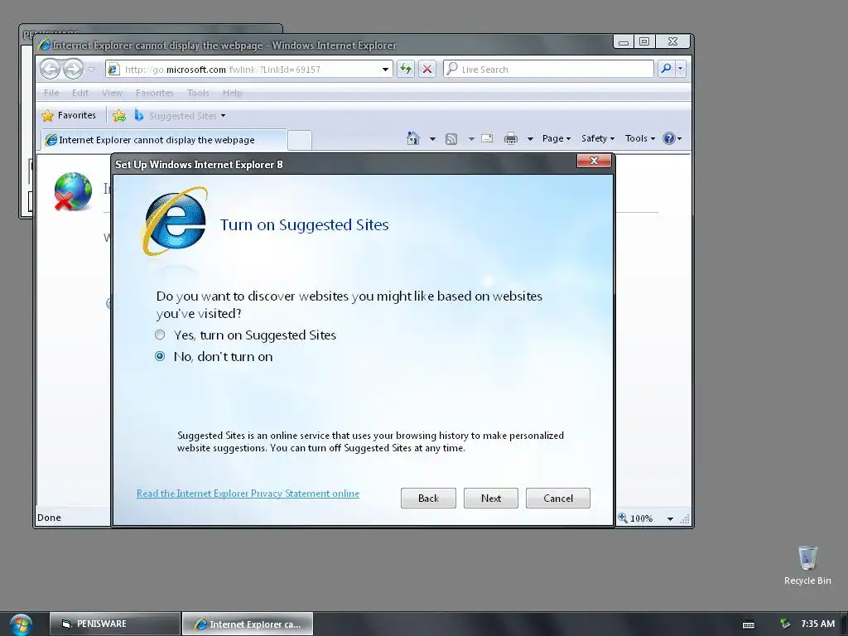Viewport: 848px width, 636px height.
Task: Run search with the magnifier button
Action: pyautogui.click(x=667, y=69)
